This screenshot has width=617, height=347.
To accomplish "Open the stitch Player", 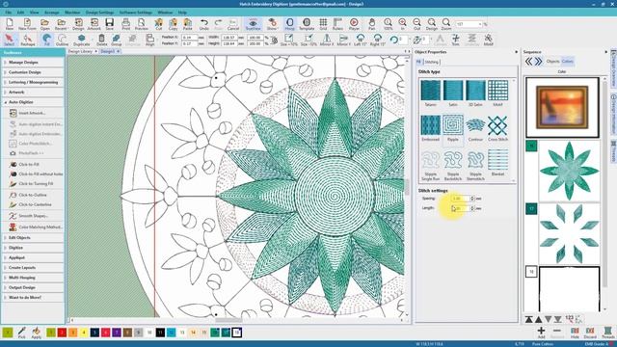I will click(x=354, y=24).
